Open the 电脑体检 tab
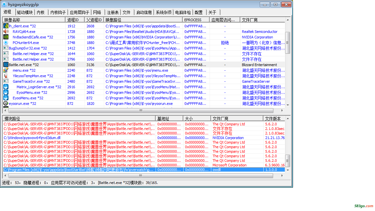The height and width of the screenshot is (211, 375). coord(183,12)
